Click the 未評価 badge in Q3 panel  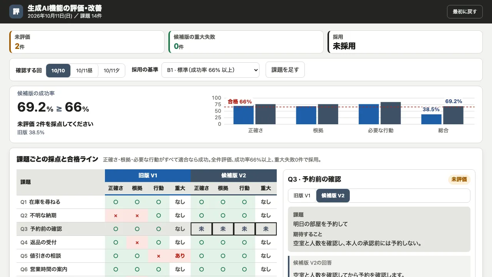coord(459,179)
